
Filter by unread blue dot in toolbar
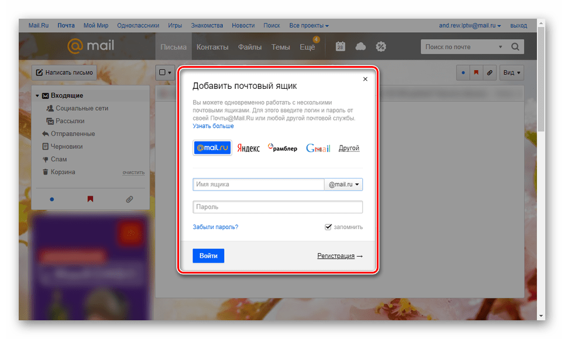(x=463, y=72)
